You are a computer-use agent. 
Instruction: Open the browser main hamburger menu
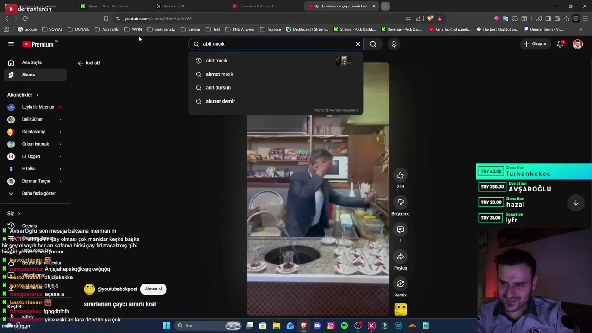tap(585, 18)
